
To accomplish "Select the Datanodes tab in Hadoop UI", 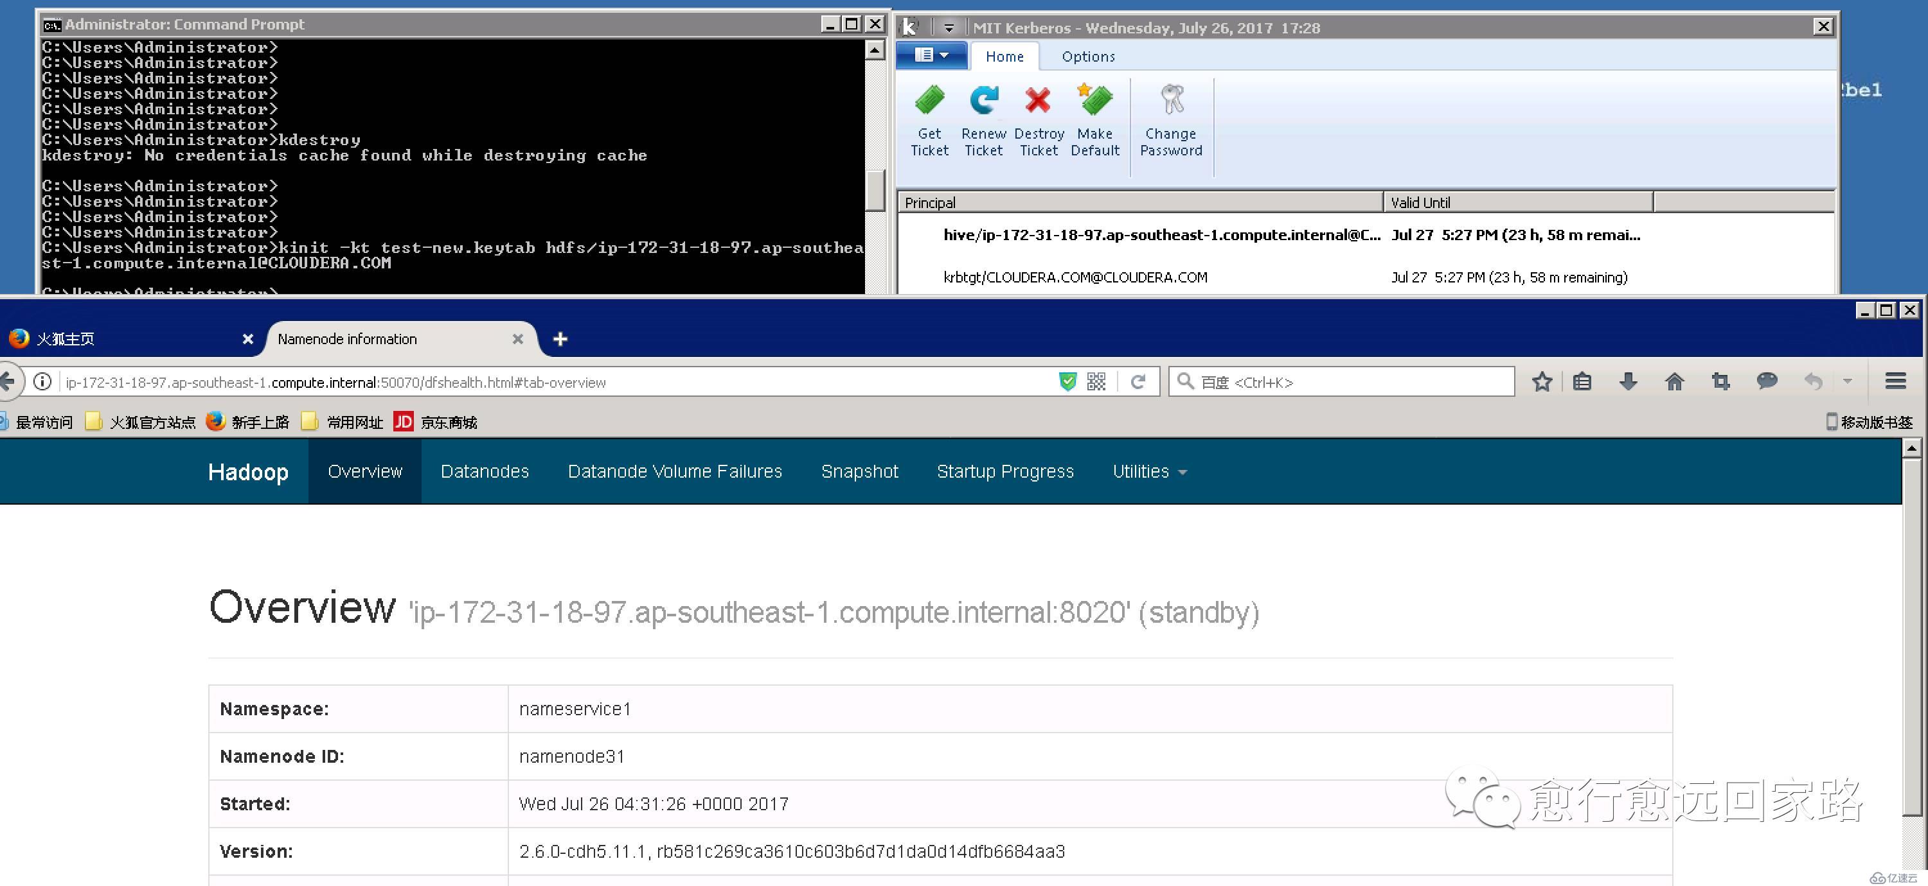I will 485,471.
